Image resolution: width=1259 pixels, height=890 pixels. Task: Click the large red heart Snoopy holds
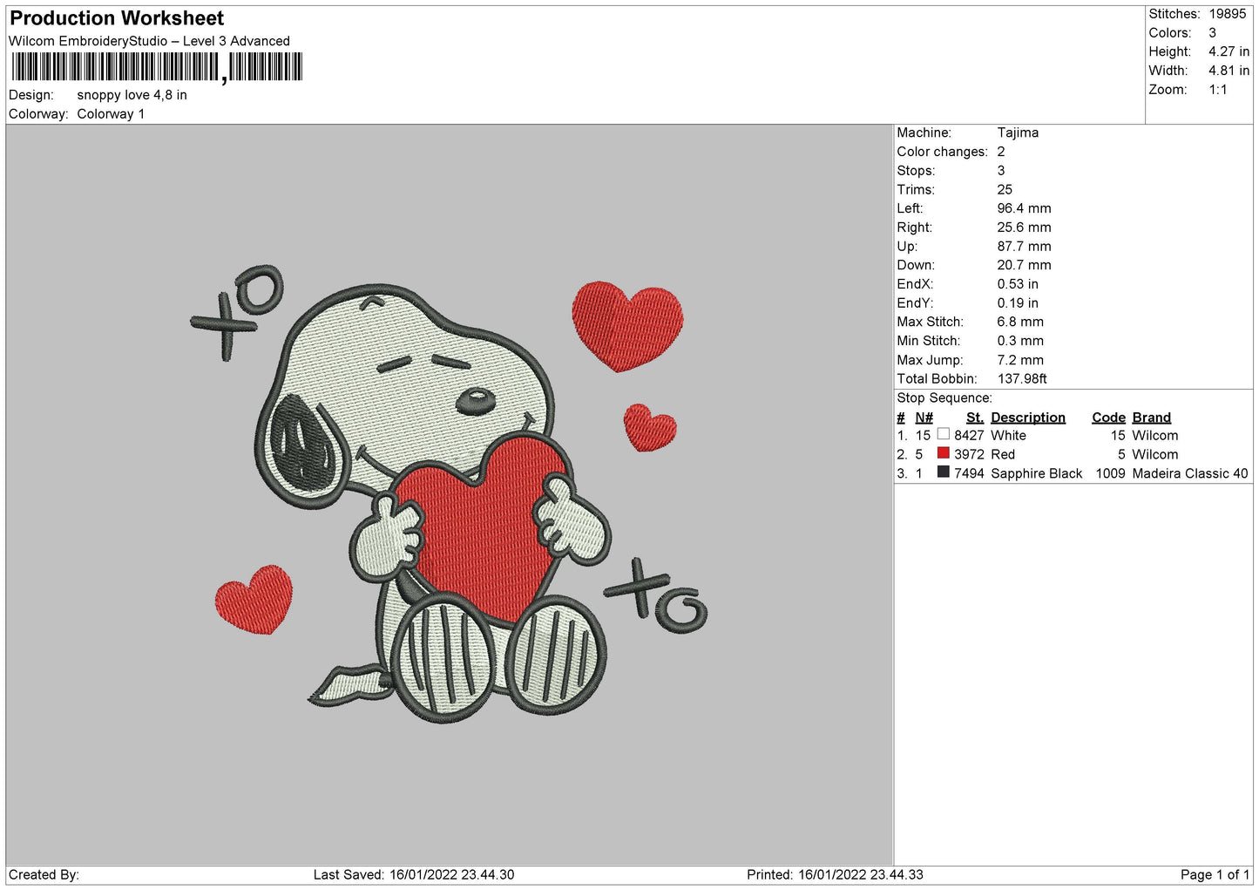pyautogui.click(x=479, y=523)
